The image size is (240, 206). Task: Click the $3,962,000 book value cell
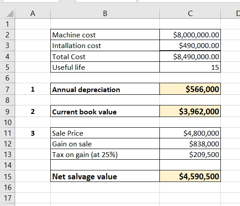pos(190,111)
